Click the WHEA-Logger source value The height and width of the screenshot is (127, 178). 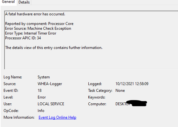pyautogui.click(x=50, y=84)
